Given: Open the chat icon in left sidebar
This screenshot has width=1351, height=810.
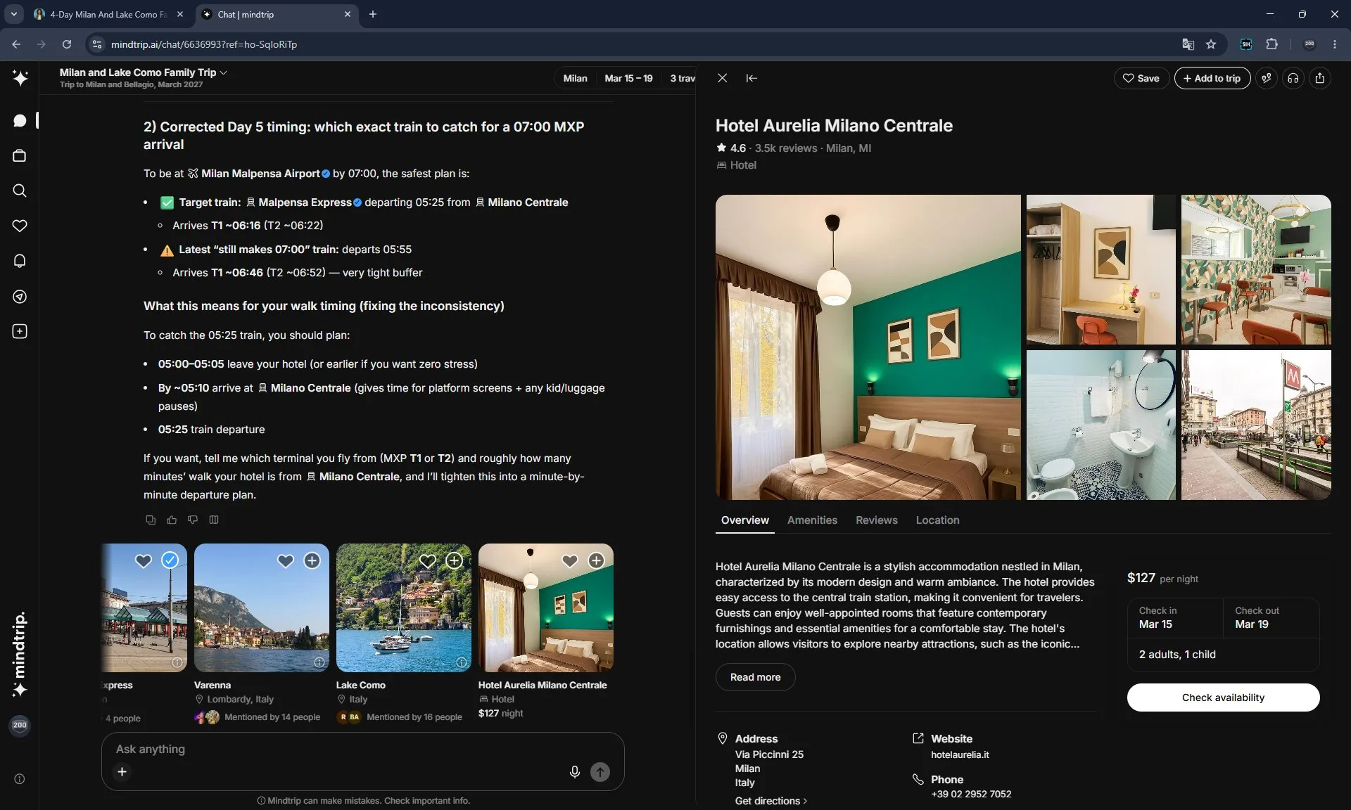Looking at the screenshot, I should (x=20, y=120).
